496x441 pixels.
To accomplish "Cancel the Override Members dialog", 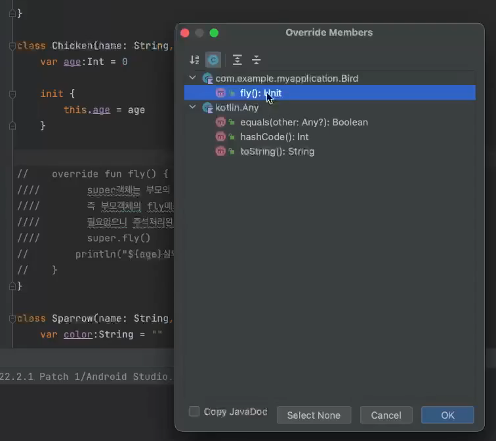I will point(386,415).
